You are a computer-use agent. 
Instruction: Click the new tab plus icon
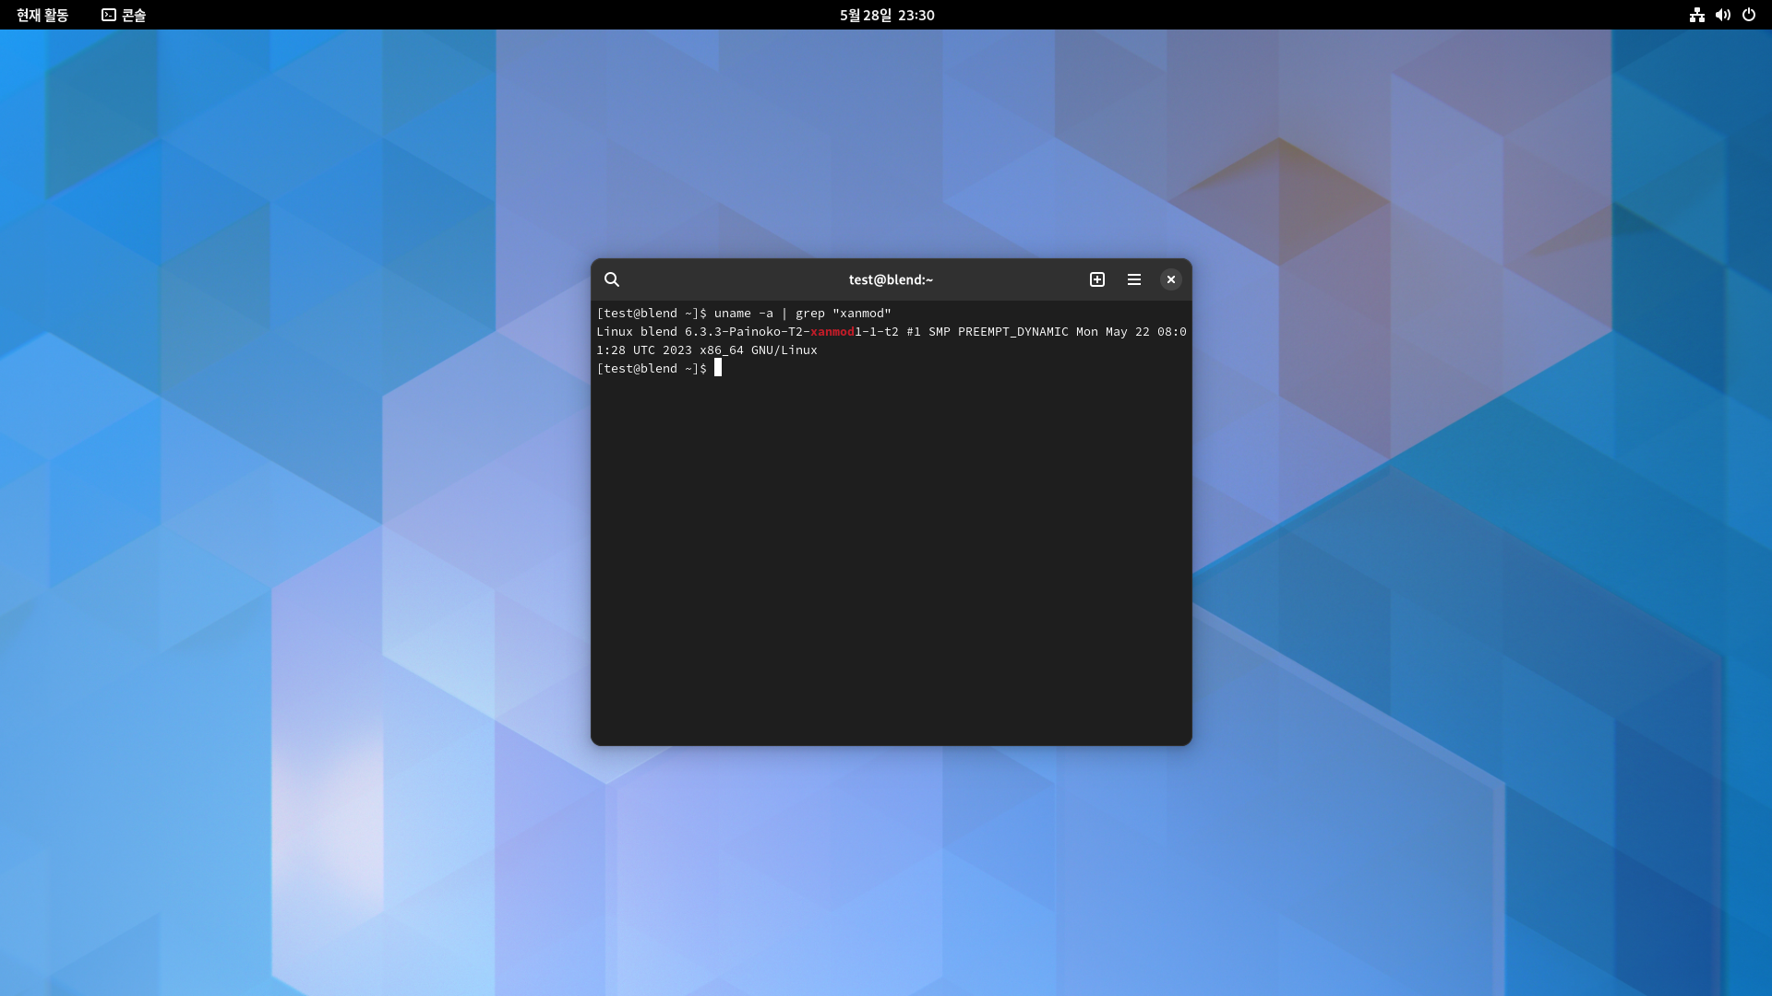click(1096, 279)
